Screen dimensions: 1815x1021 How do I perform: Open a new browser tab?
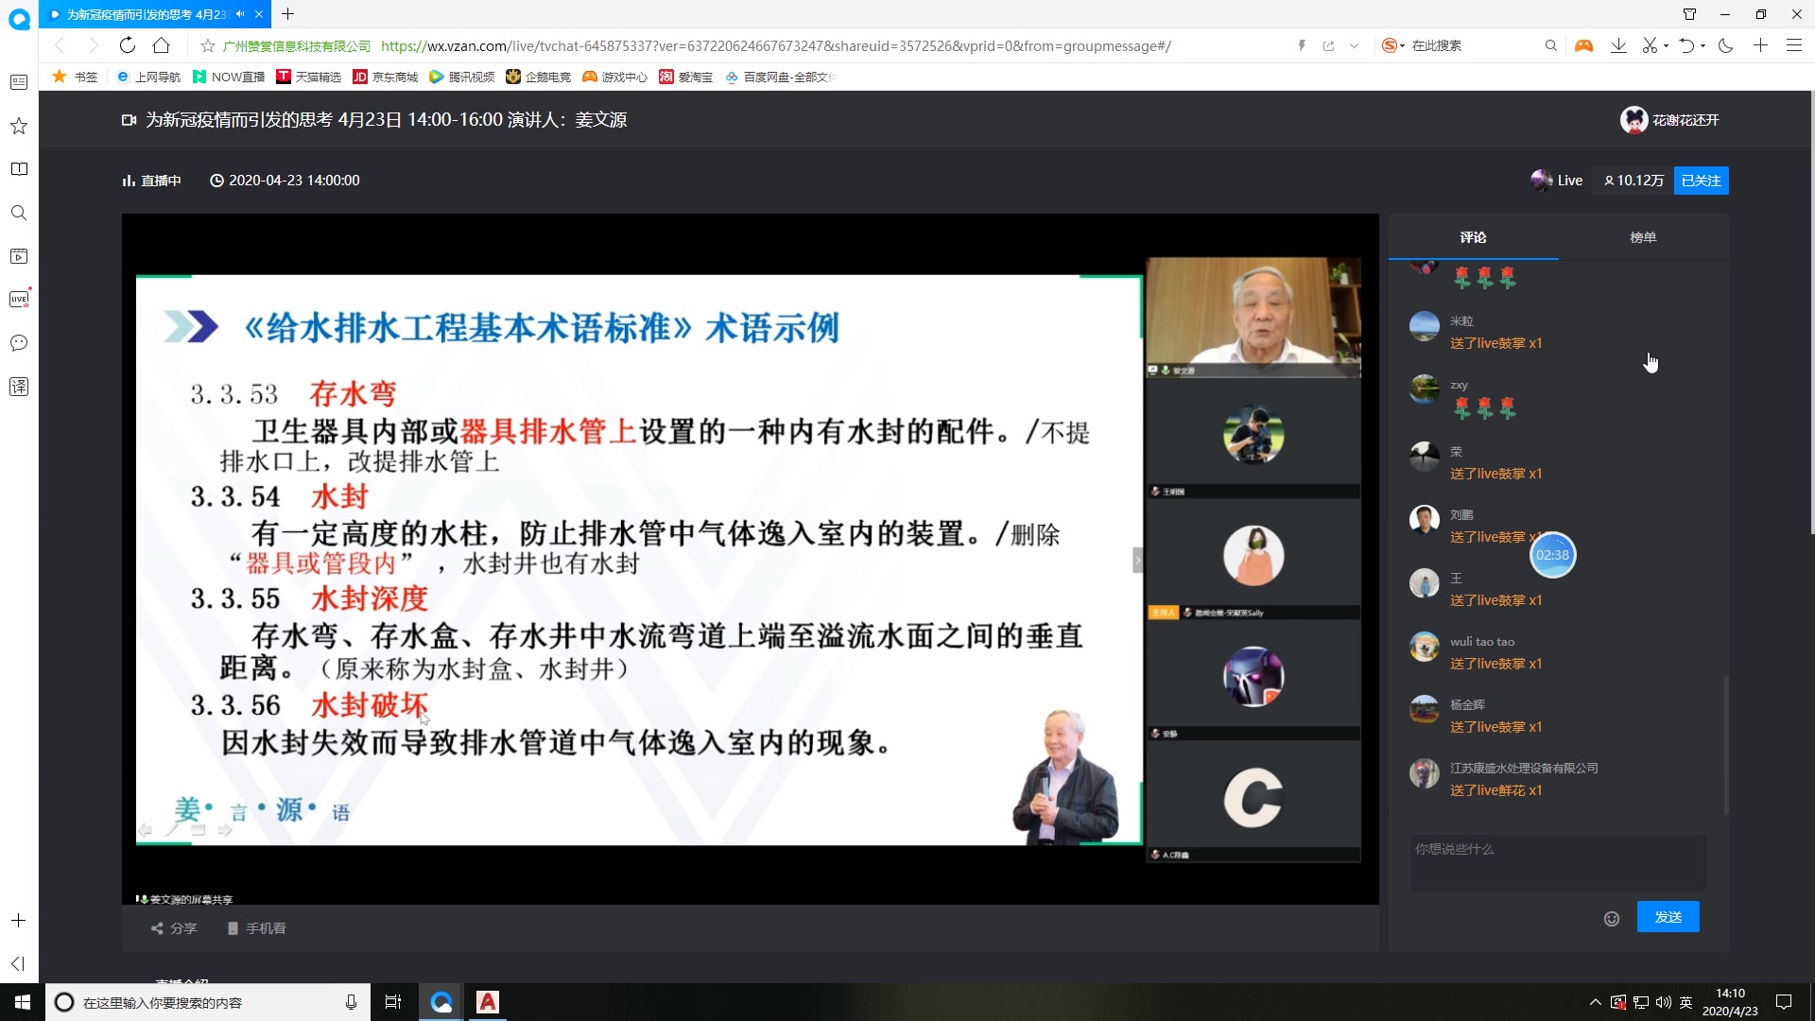click(288, 14)
